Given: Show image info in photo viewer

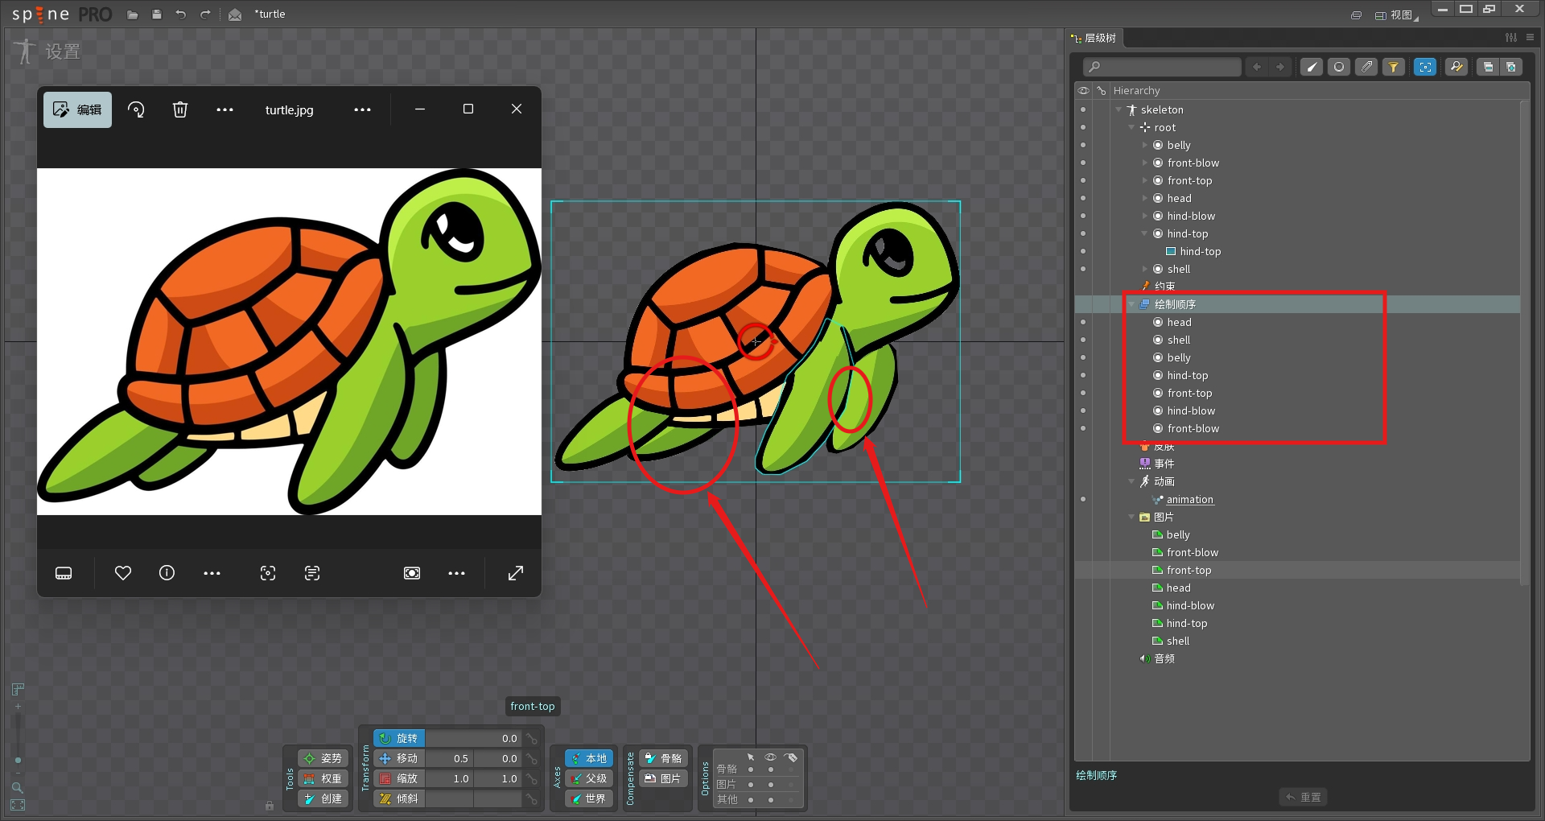Looking at the screenshot, I should 167,573.
